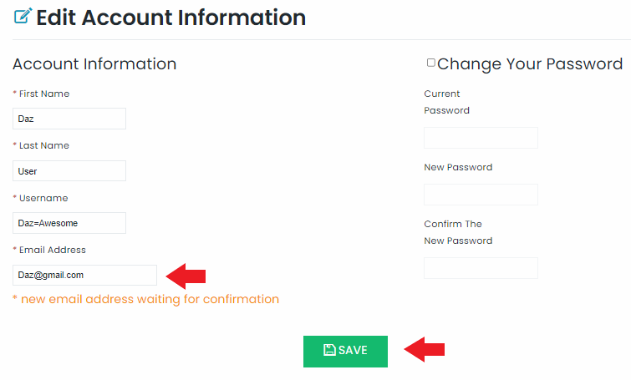Click the Edit Account Information heading
The image size is (631, 380).
(x=171, y=18)
